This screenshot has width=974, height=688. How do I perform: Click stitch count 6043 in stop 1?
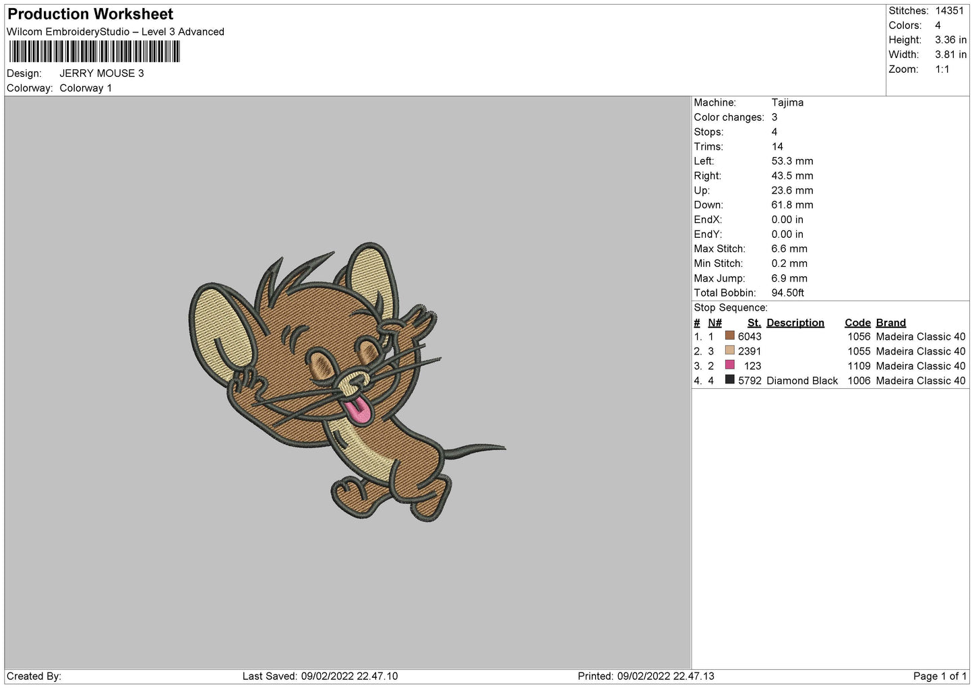750,336
